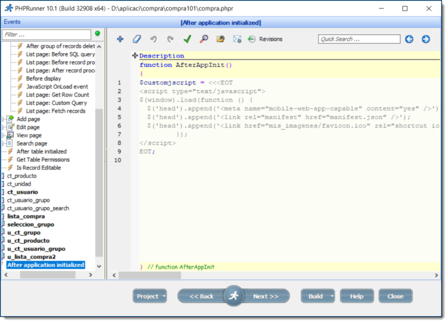This screenshot has width=448, height=323.
Task: Expand the Edit page node
Action: 2,127
